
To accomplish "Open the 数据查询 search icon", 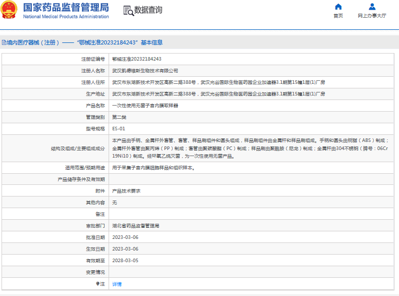I will coord(128,11).
